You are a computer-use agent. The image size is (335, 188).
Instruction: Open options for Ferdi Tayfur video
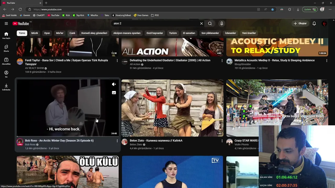point(117,60)
